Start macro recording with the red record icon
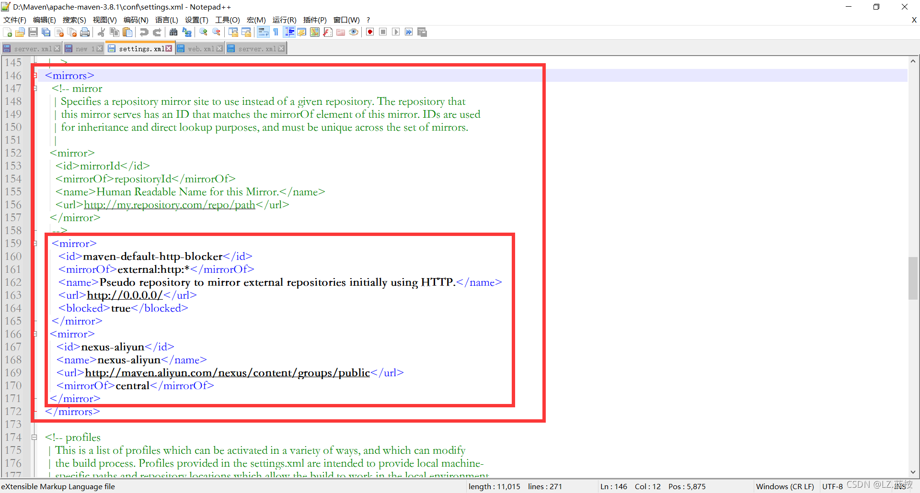Screen dimensions: 920x493 [370, 32]
